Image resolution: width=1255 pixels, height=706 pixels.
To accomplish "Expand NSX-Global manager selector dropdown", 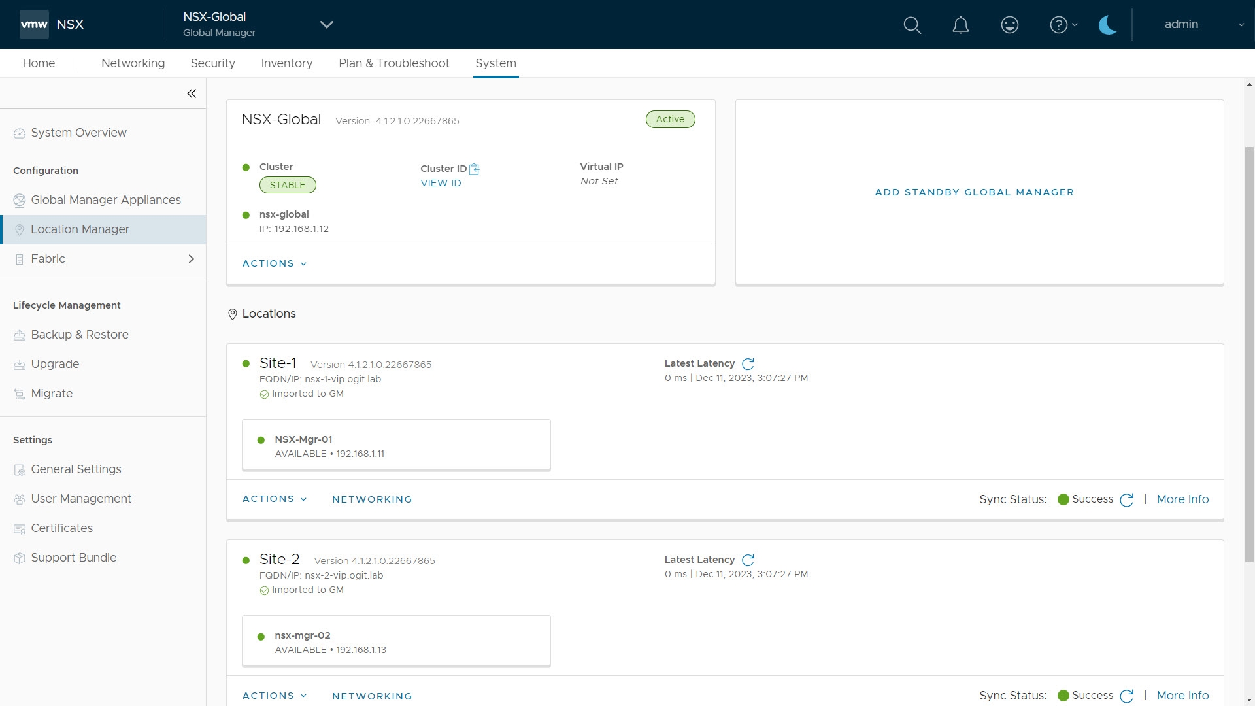I will tap(326, 25).
